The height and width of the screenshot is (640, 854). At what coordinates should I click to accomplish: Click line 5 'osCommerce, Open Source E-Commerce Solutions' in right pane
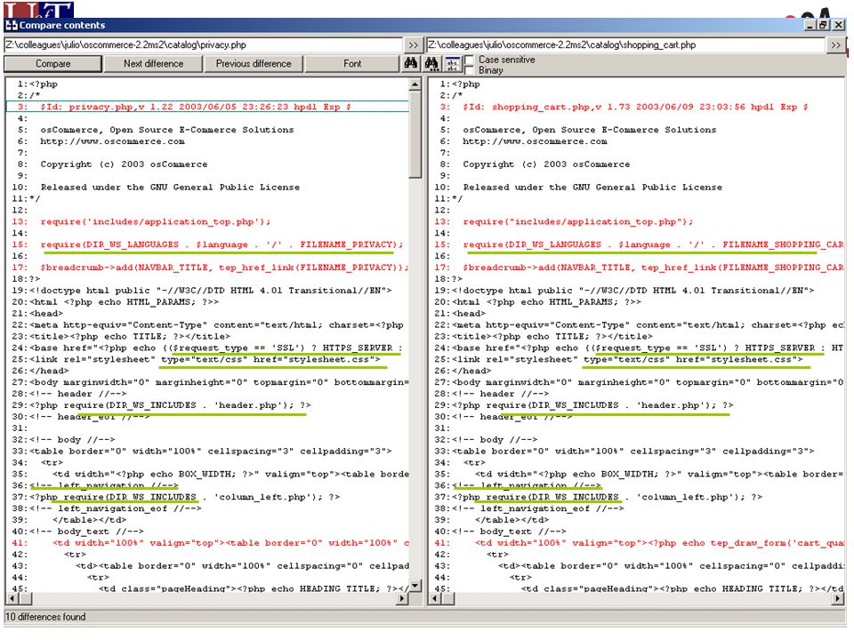tap(637, 130)
